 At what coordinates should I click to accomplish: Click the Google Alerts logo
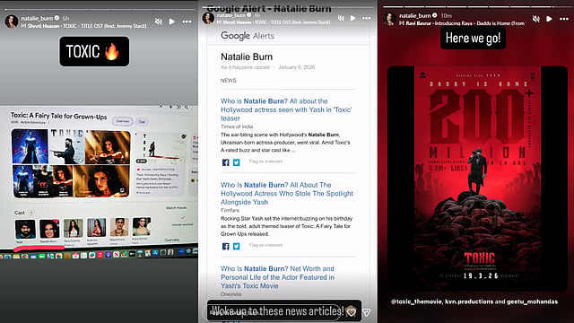click(x=248, y=36)
